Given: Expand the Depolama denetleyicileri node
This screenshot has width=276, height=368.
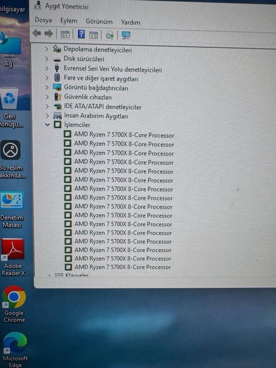Looking at the screenshot, I should pos(47,49).
